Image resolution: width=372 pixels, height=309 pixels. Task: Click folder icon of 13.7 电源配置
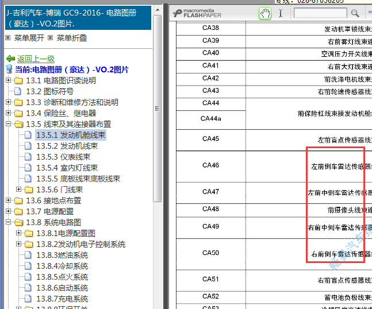coord(18,211)
